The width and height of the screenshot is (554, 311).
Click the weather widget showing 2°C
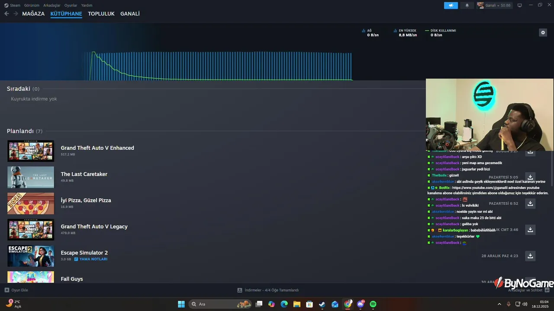point(13,304)
